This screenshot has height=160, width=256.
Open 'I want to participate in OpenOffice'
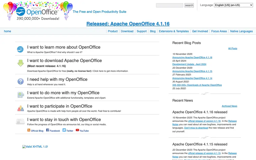click(59, 106)
